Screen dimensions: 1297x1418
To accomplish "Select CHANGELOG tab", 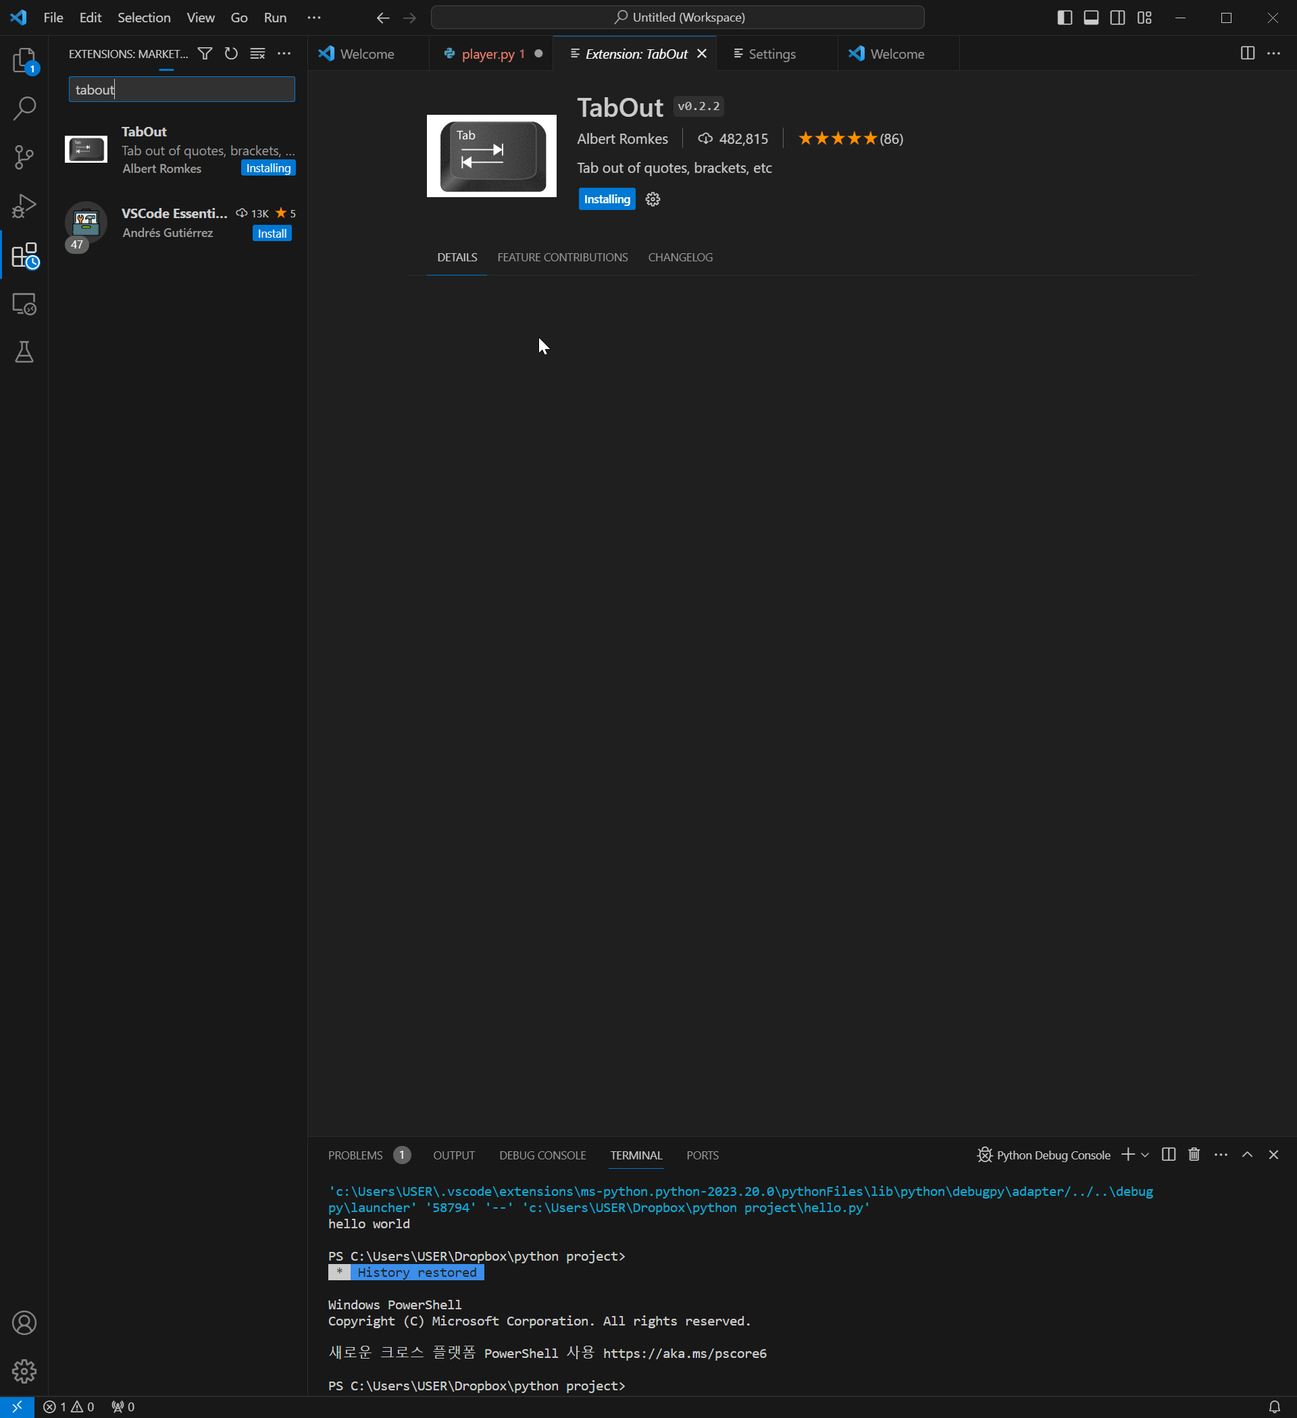I will pyautogui.click(x=680, y=257).
